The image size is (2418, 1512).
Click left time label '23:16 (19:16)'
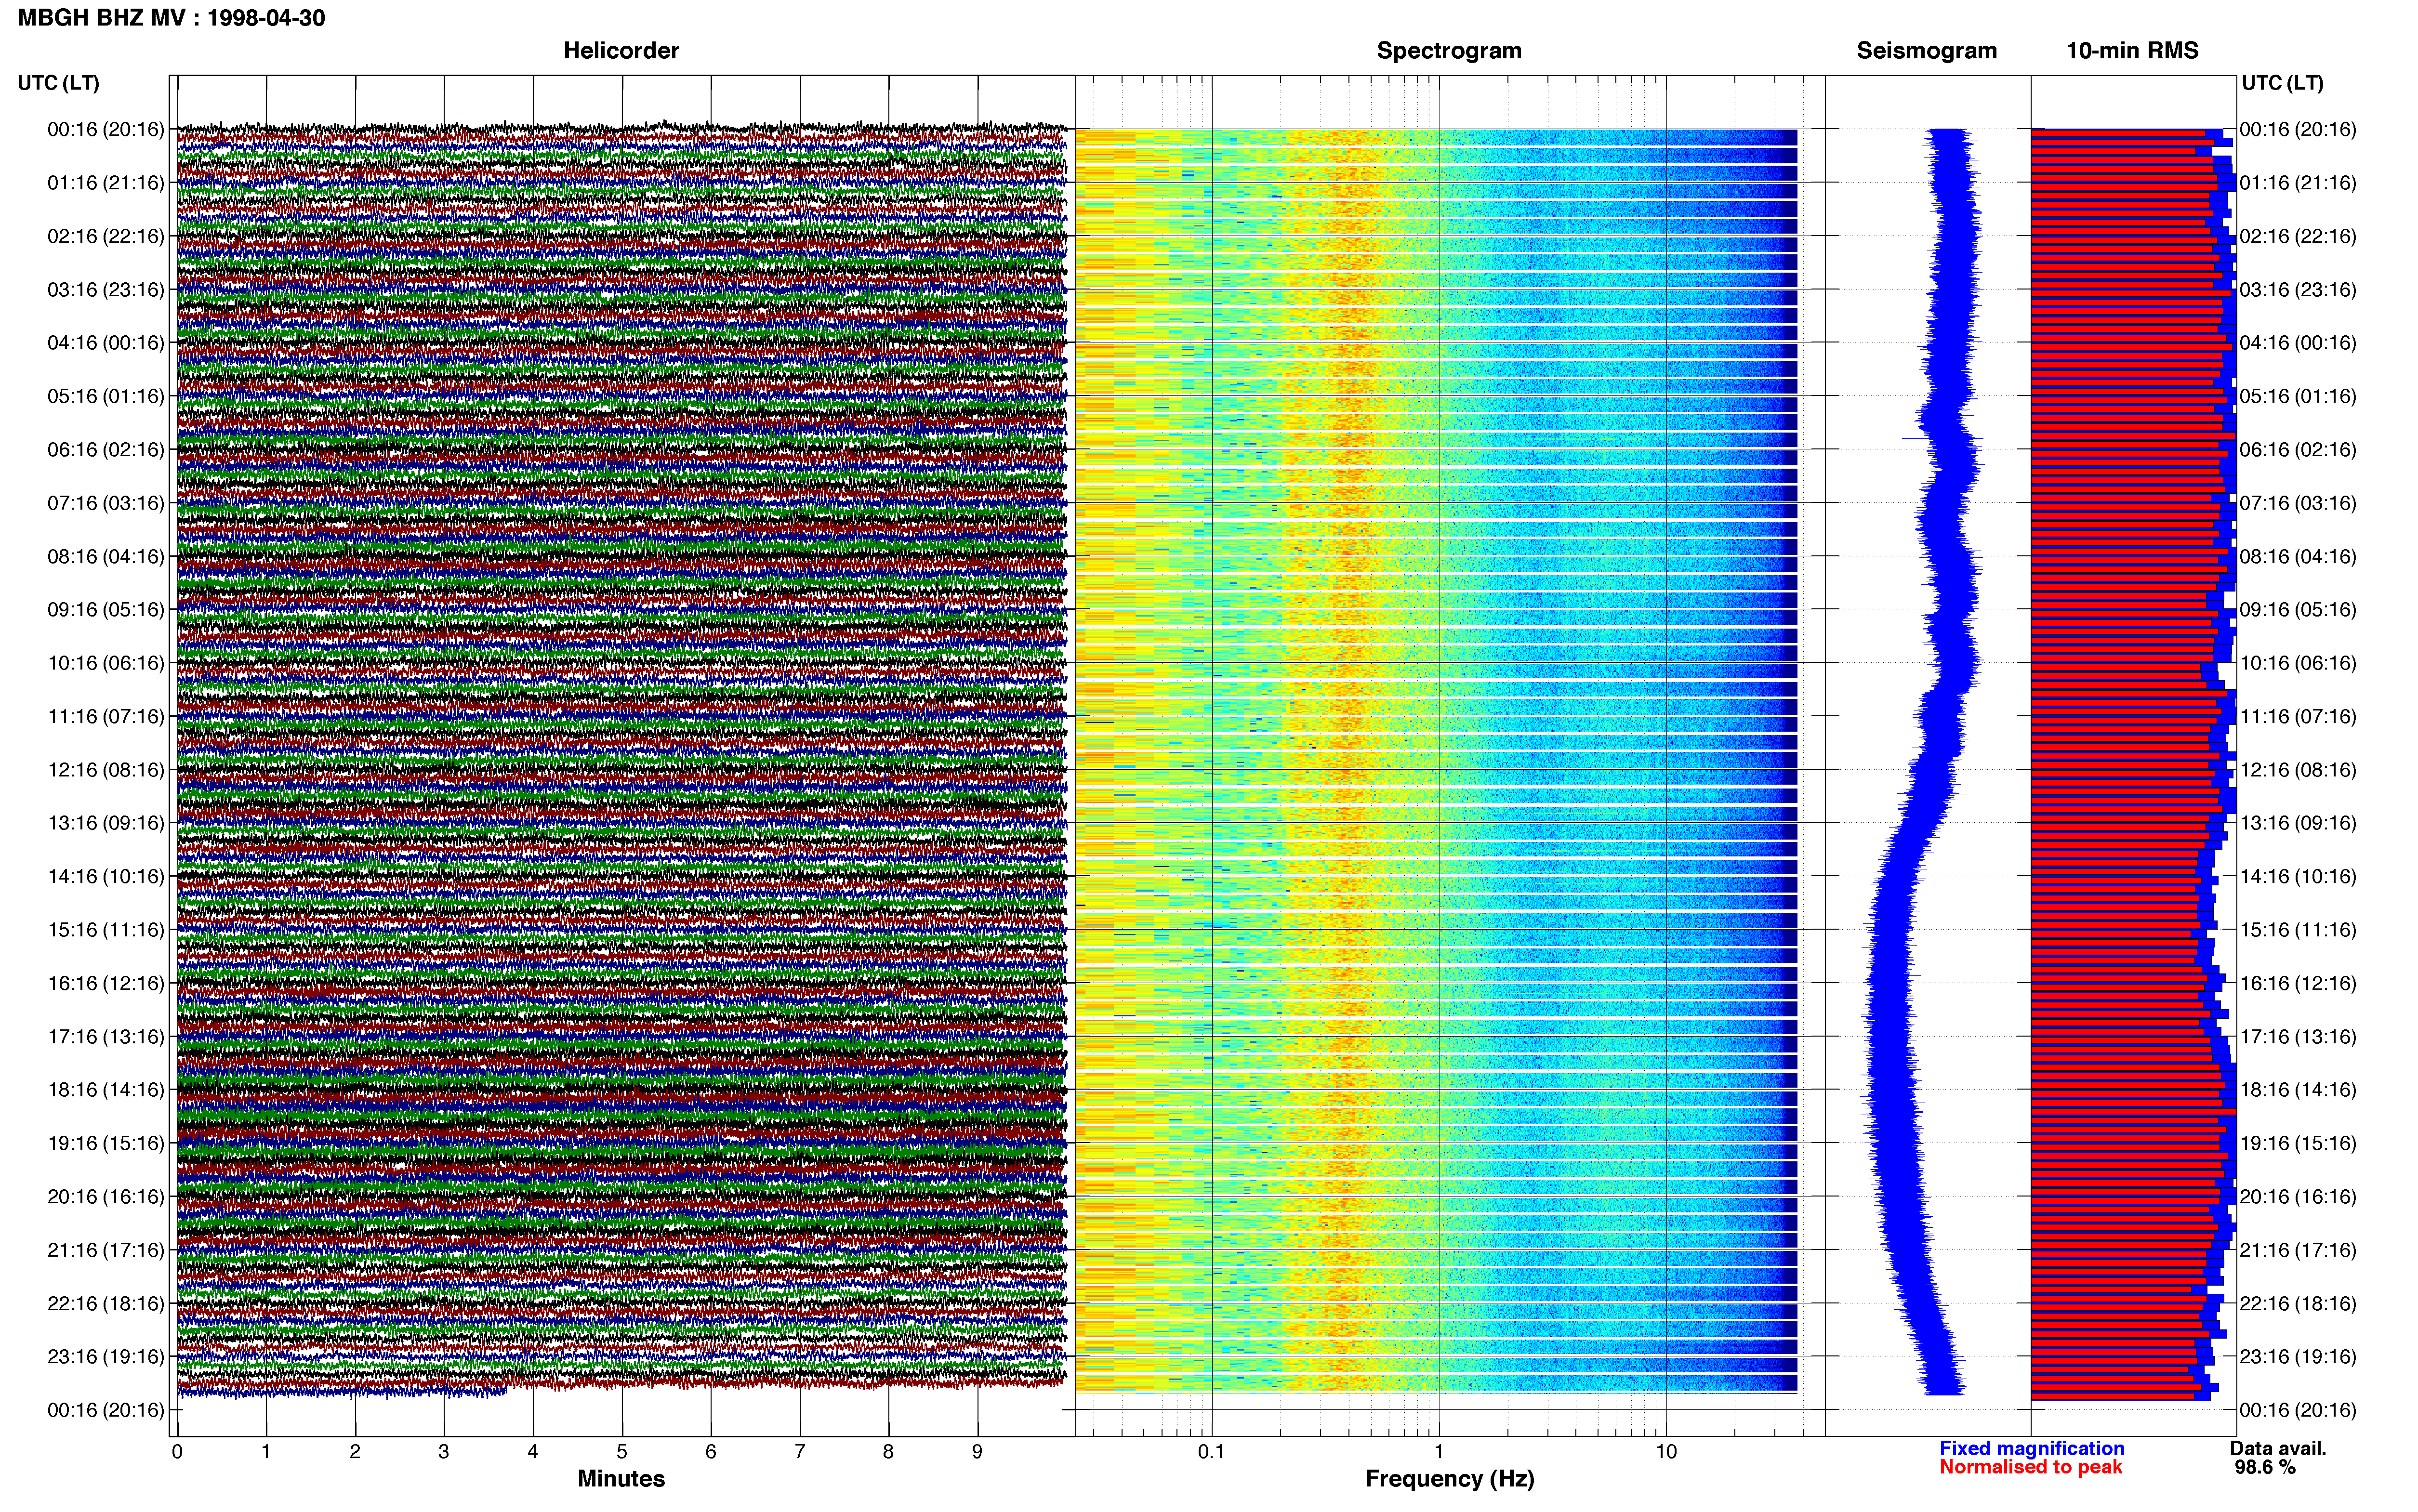(x=106, y=1357)
